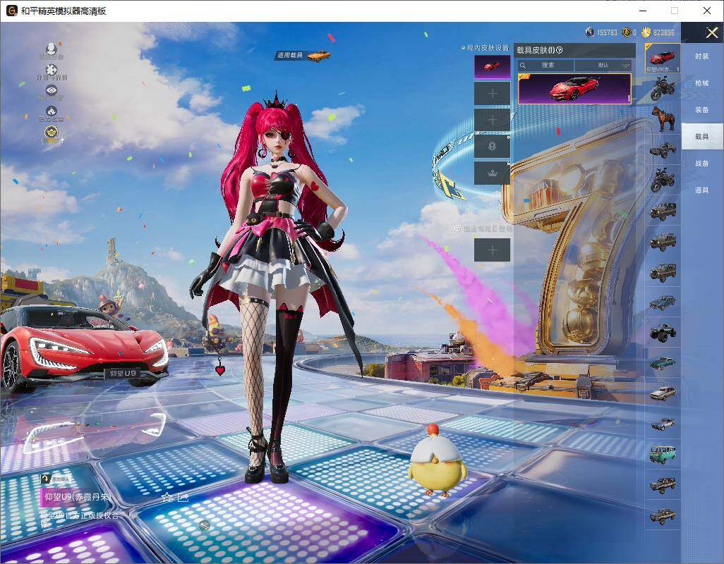Select the checked red car thumbnail by 时装
Viewport: 724px width, 564px height.
pyautogui.click(x=663, y=59)
